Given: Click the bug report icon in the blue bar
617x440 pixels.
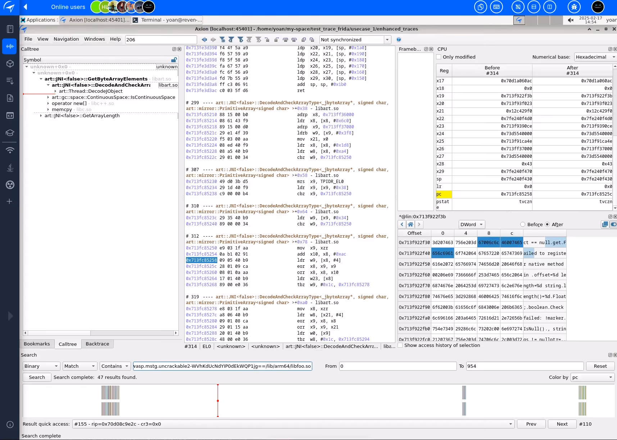Looking at the screenshot, I should pyautogui.click(x=574, y=7).
